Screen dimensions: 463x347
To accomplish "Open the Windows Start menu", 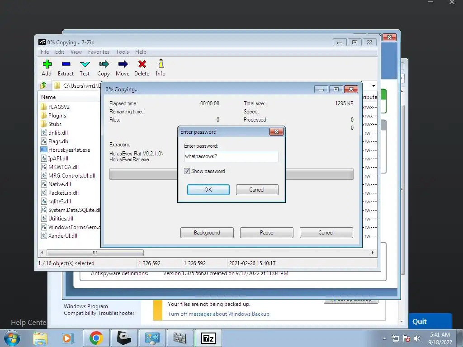I will (x=12, y=338).
